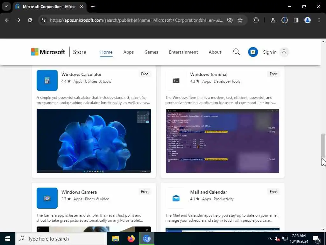
Task: Click the blue Microsoft Store app button
Action: [253, 52]
